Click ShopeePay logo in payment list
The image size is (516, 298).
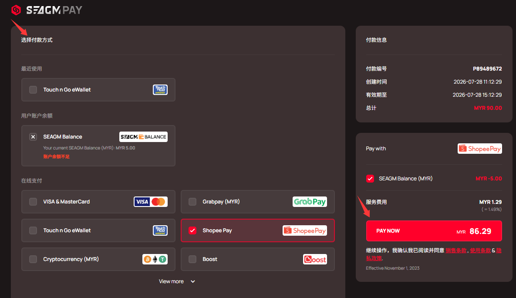tap(305, 230)
